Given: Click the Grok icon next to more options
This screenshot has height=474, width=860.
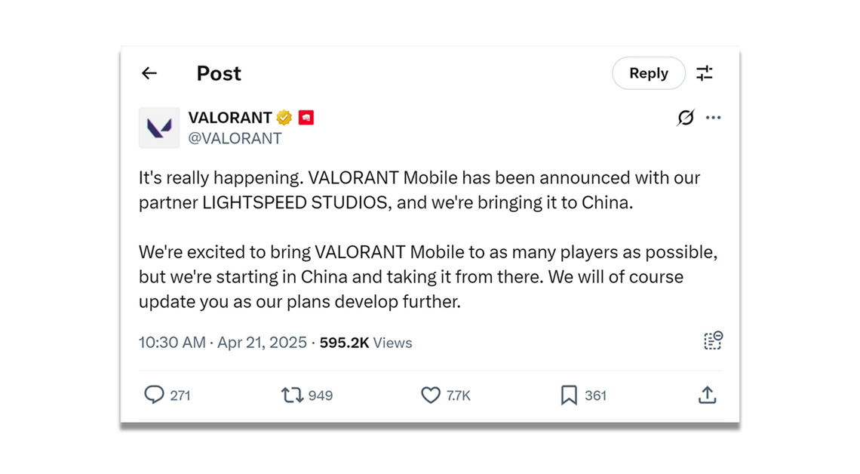Looking at the screenshot, I should pyautogui.click(x=685, y=118).
